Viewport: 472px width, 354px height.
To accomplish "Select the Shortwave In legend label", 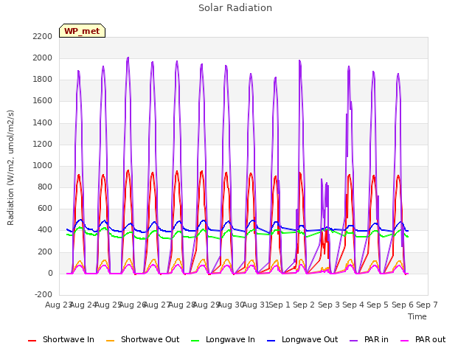I will 69,339.
